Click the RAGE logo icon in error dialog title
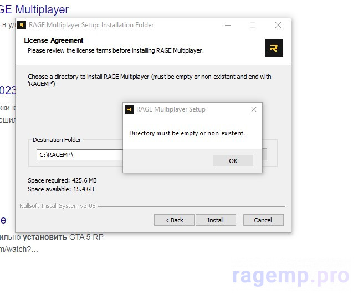Image resolution: width=358 pixels, height=299 pixels. (x=129, y=109)
